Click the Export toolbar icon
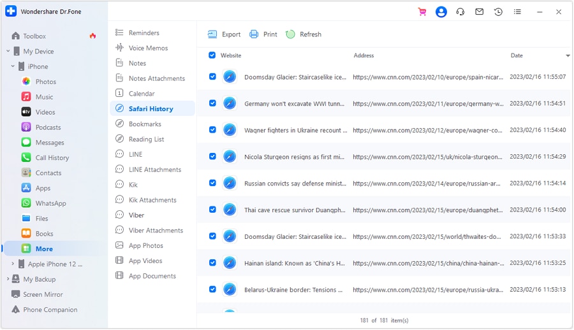 [212, 34]
